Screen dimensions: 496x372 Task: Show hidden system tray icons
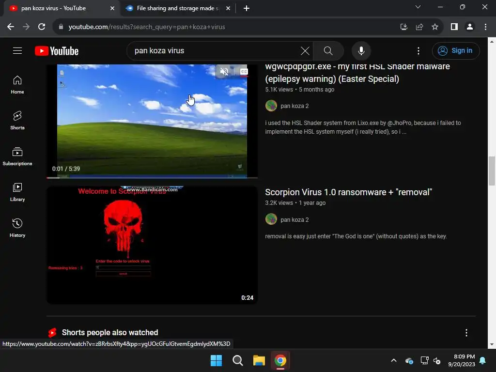pos(394,360)
